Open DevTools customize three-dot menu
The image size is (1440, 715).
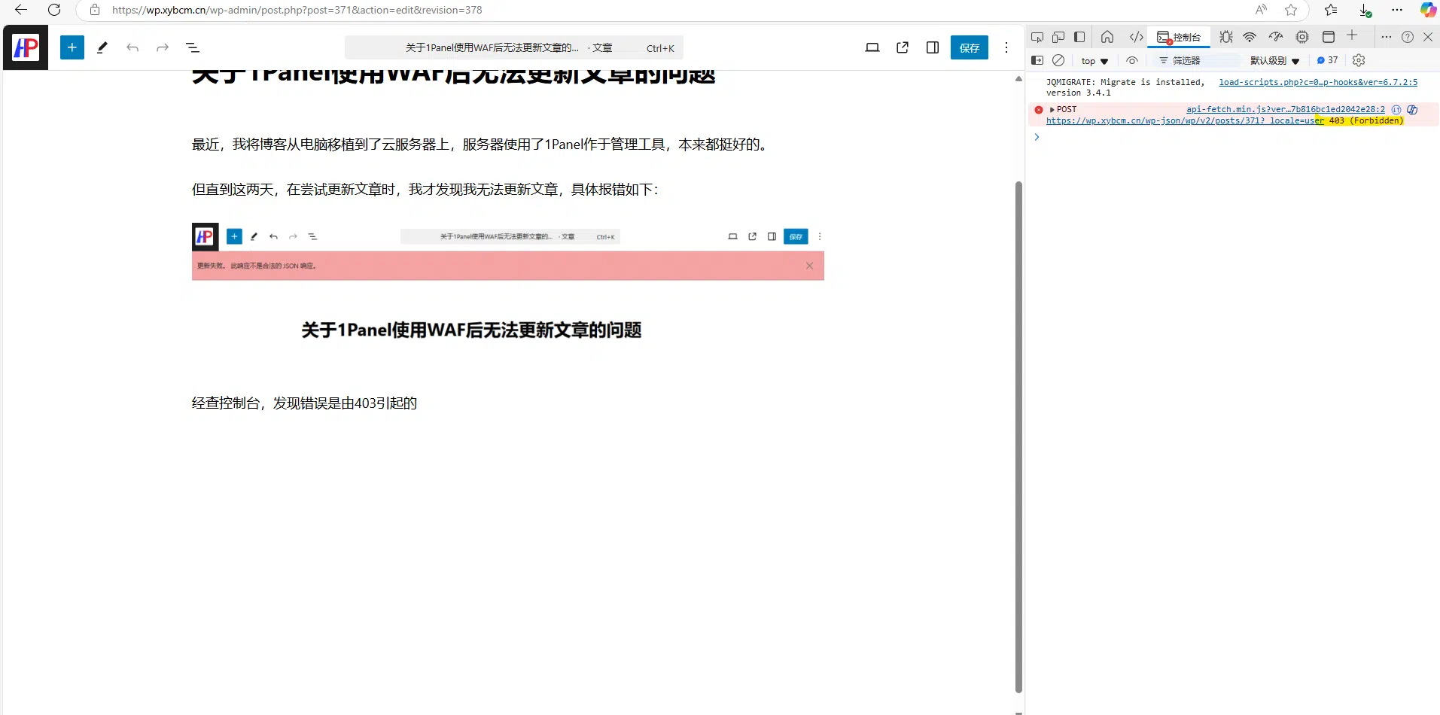click(x=1387, y=37)
